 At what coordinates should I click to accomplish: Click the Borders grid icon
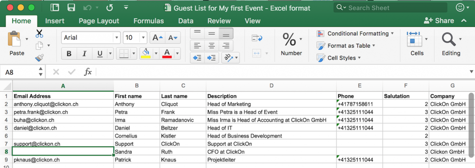[124, 54]
